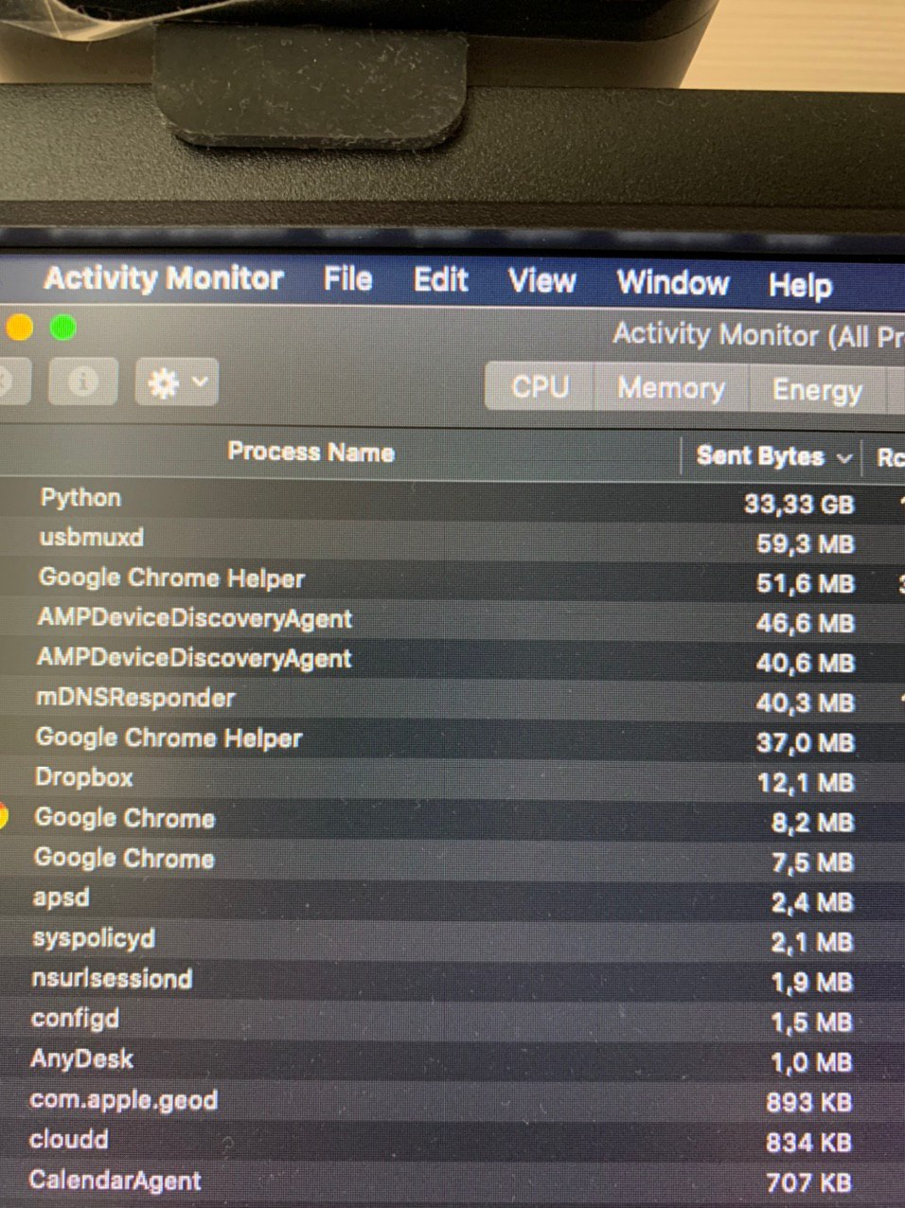Open the Edit menu
905x1208 pixels.
click(441, 280)
